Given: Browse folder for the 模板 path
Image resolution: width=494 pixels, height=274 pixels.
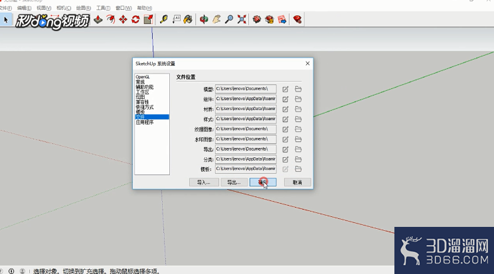Looking at the screenshot, I should [298, 169].
